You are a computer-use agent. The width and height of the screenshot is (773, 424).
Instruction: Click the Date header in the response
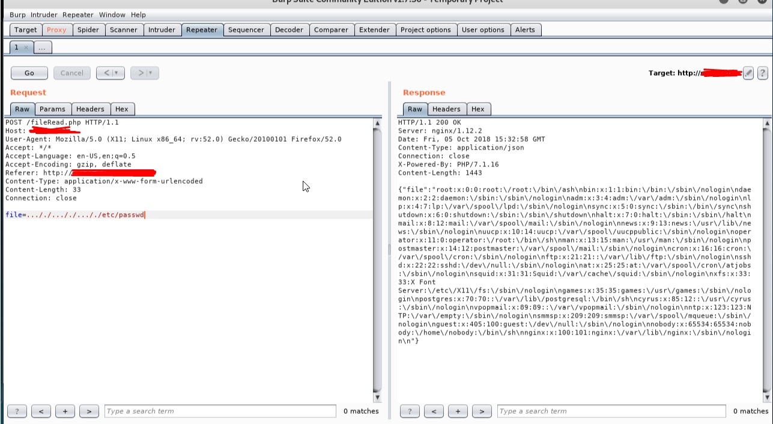coord(471,139)
